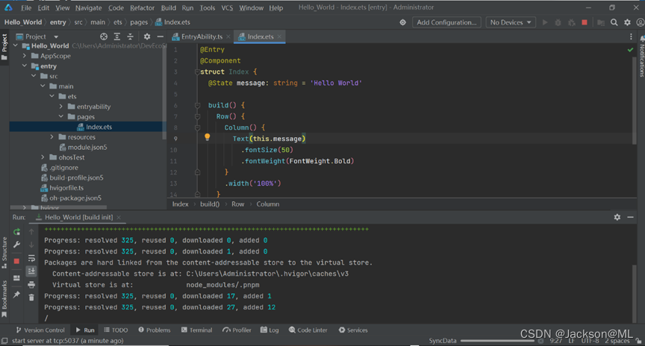
Task: Open Search Everywhere magnifier icon
Action: point(614,22)
